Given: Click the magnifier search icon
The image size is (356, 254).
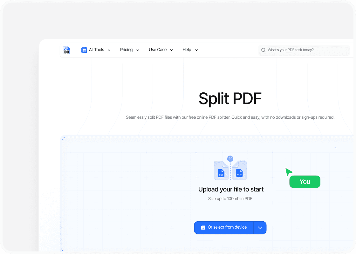Looking at the screenshot, I should coord(263,50).
